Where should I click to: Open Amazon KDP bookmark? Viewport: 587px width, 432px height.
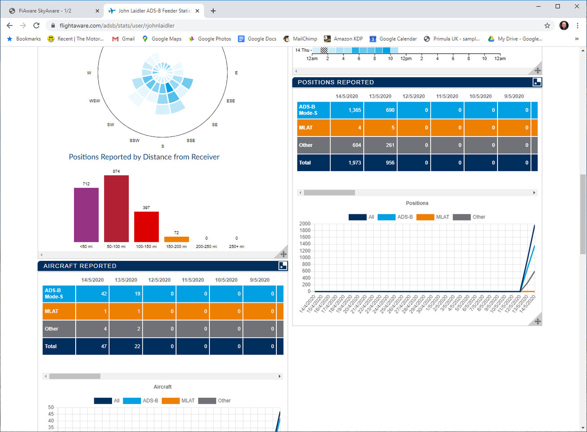point(343,39)
